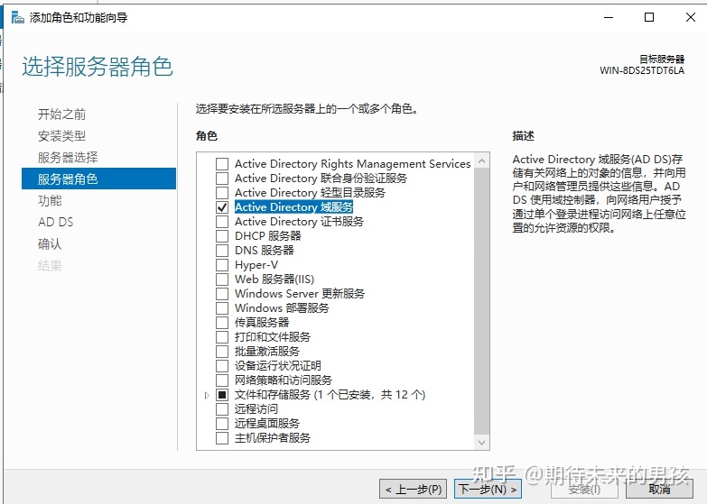Click scroll down arrow in roles list
The height and width of the screenshot is (504, 707).
pyautogui.click(x=482, y=443)
